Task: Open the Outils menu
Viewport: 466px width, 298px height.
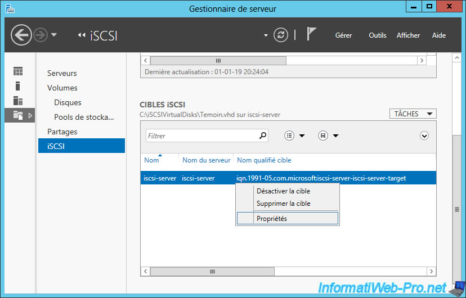Action: [x=377, y=35]
